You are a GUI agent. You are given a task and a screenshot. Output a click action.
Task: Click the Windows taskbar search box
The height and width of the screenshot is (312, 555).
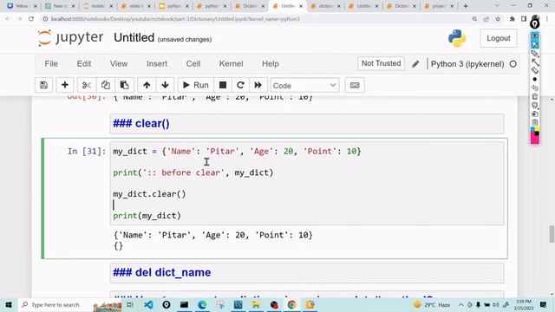coord(55,304)
